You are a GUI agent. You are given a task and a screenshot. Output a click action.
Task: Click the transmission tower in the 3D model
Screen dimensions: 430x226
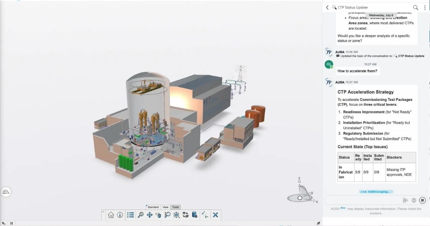click(x=240, y=74)
